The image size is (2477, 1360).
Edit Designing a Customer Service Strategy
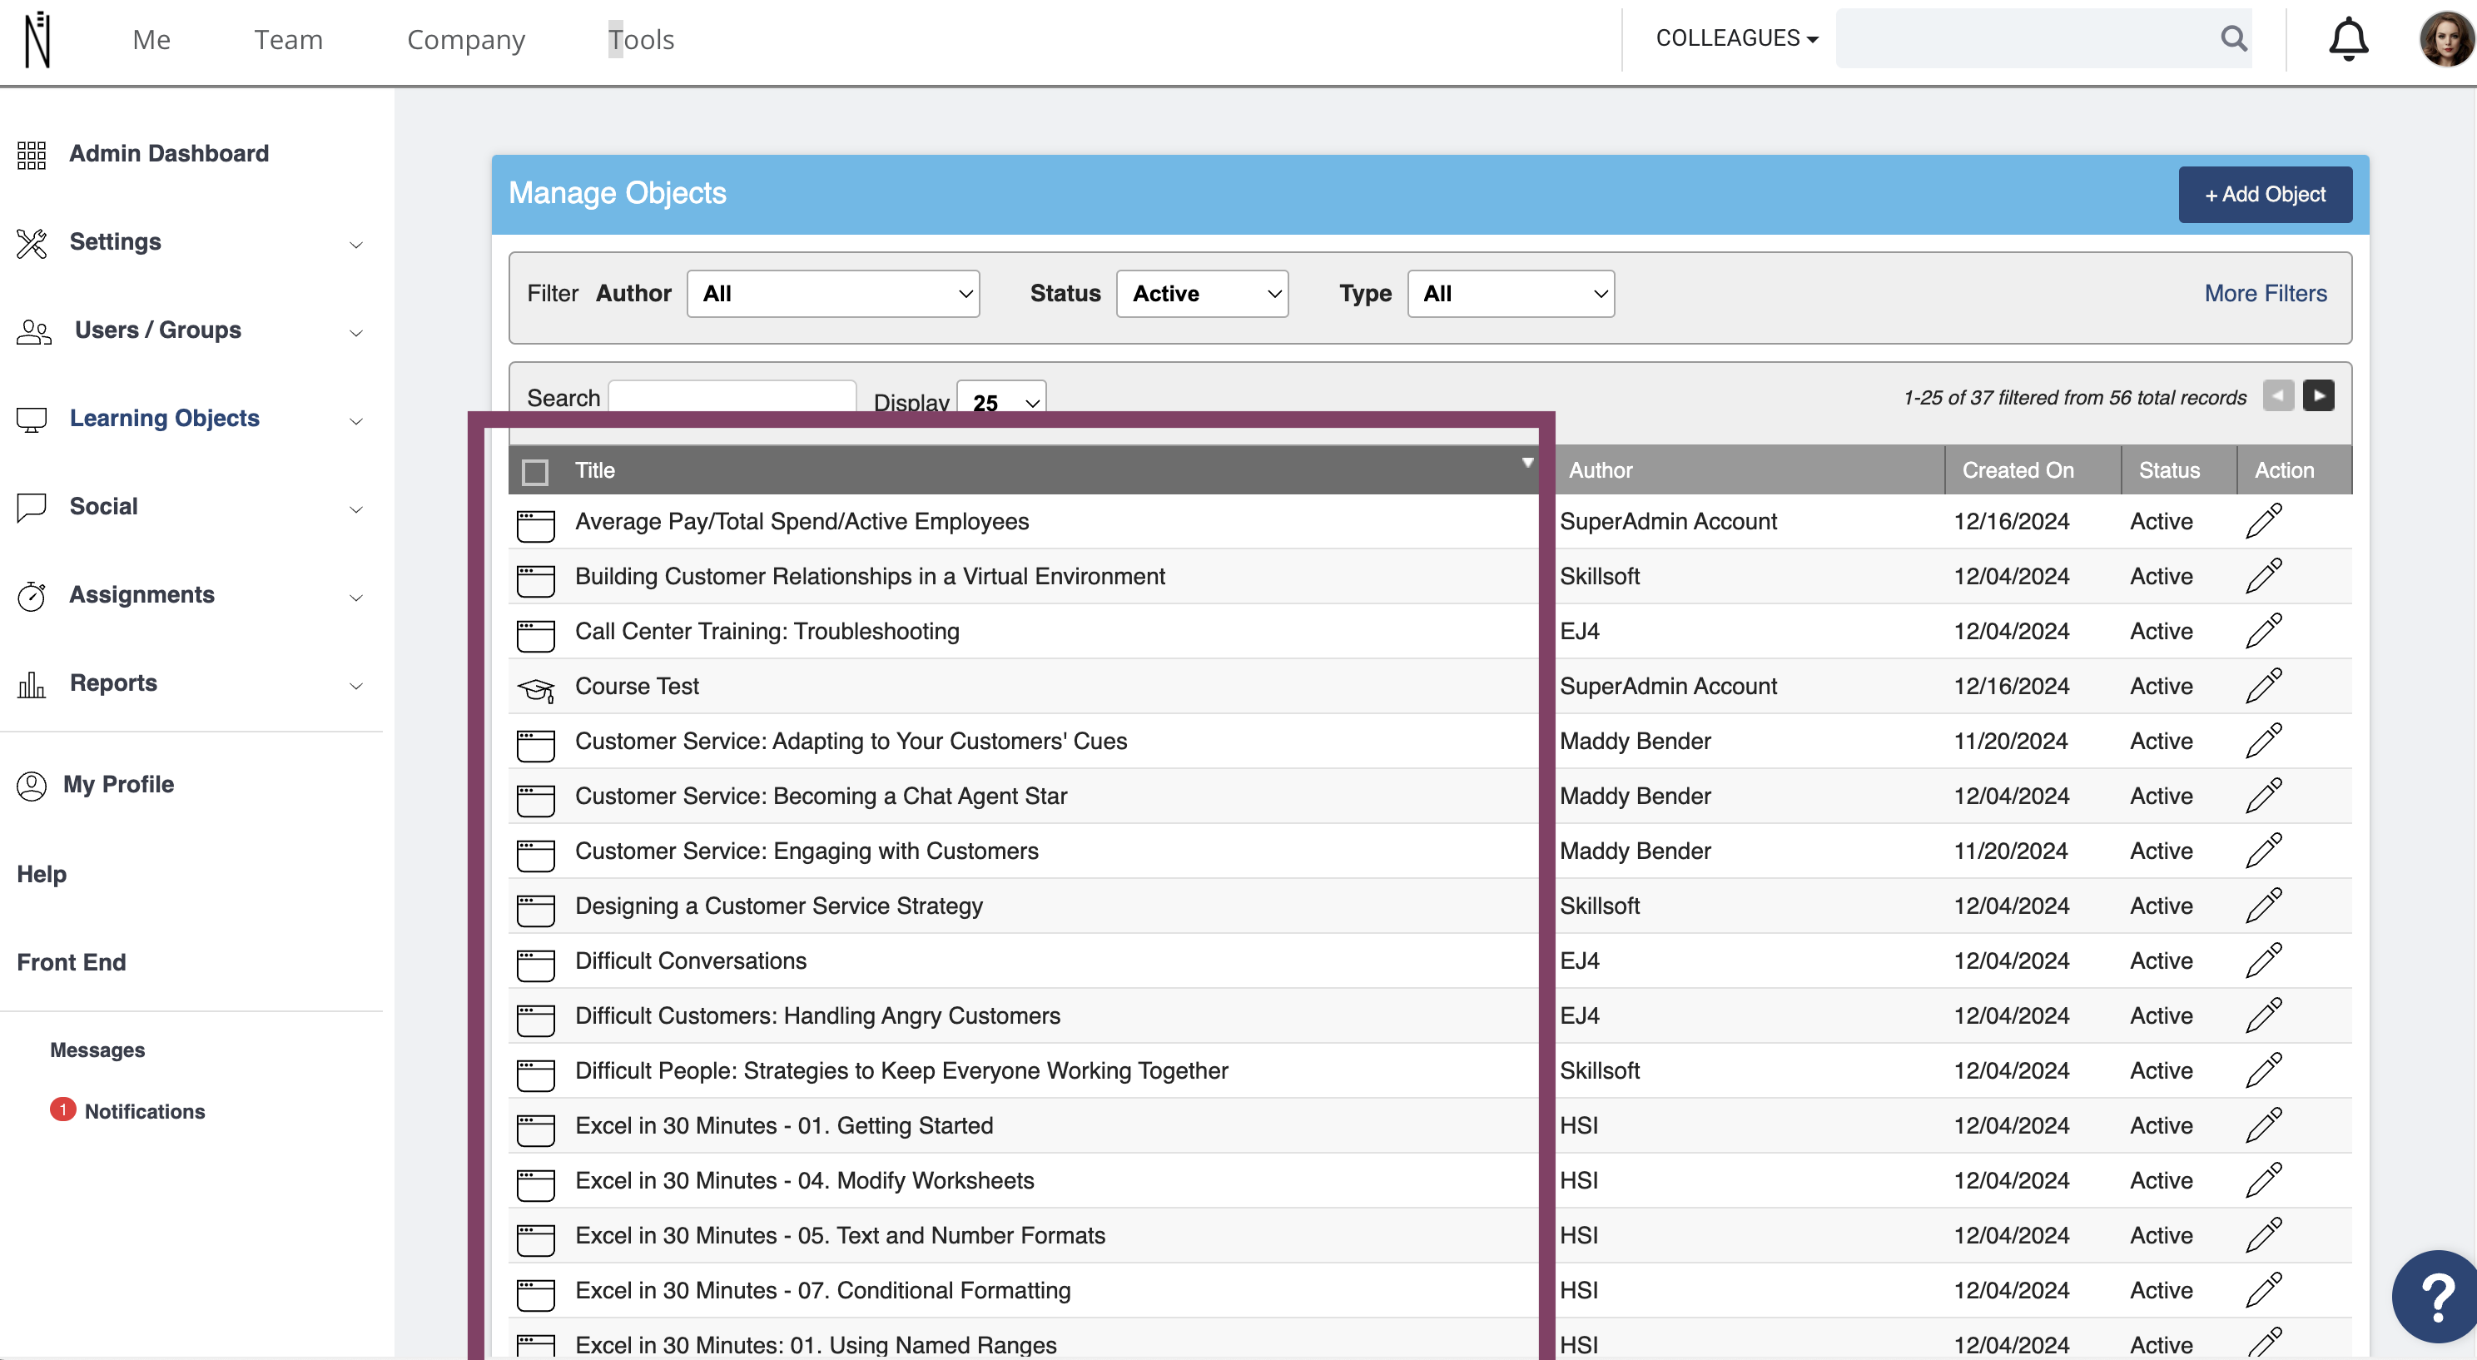(2264, 905)
